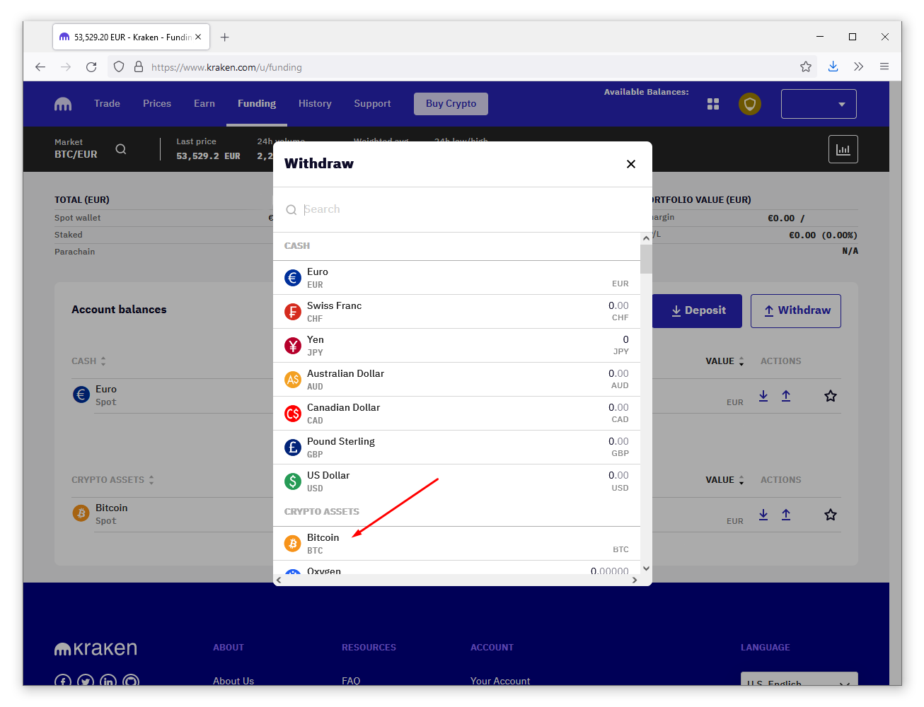Click the Kraken logo in navbar
The height and width of the screenshot is (707, 924).
click(x=63, y=104)
